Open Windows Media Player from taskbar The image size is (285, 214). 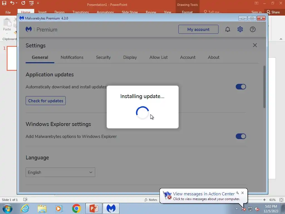[x=59, y=208]
